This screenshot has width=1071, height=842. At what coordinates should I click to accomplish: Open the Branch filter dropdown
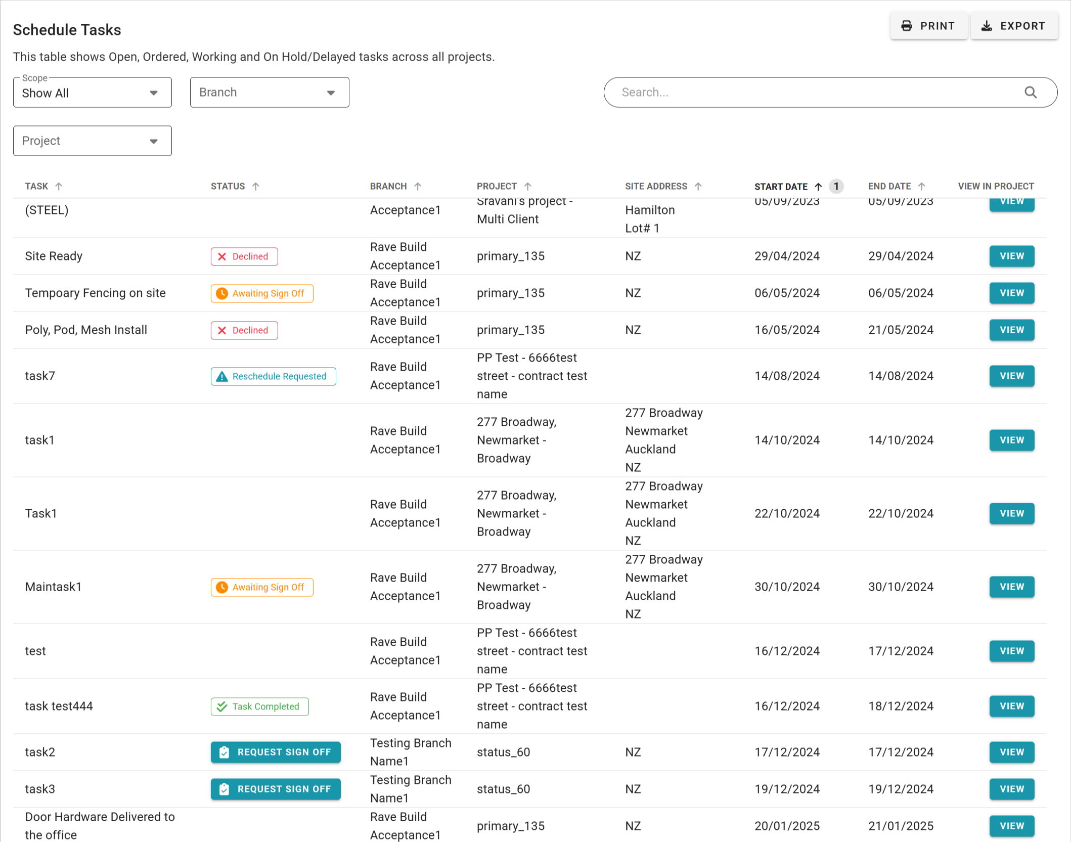(x=270, y=93)
